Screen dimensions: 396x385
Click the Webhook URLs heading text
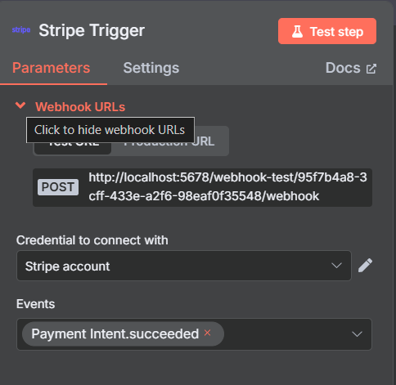coord(80,107)
